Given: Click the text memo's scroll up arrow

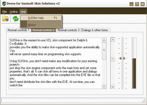Looking at the screenshot, I should point(104,40).
